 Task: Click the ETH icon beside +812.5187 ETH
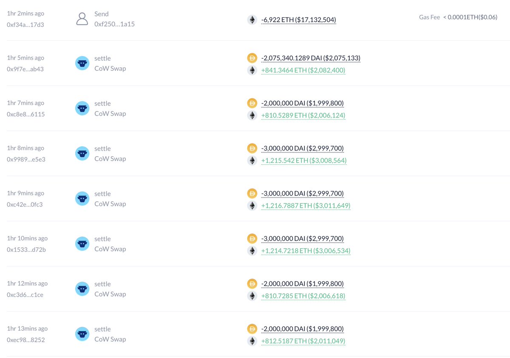click(x=252, y=341)
